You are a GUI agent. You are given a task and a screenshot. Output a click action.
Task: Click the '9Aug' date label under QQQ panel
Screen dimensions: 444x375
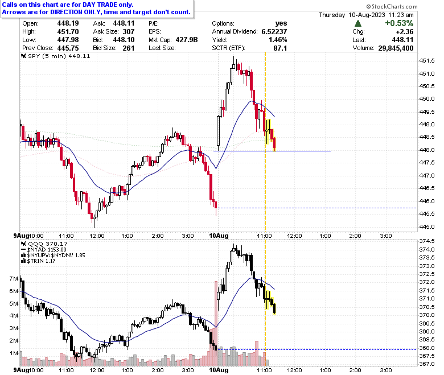[x=22, y=370]
